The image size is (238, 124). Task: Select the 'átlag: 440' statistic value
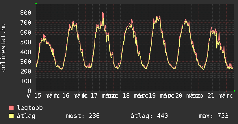(149, 116)
